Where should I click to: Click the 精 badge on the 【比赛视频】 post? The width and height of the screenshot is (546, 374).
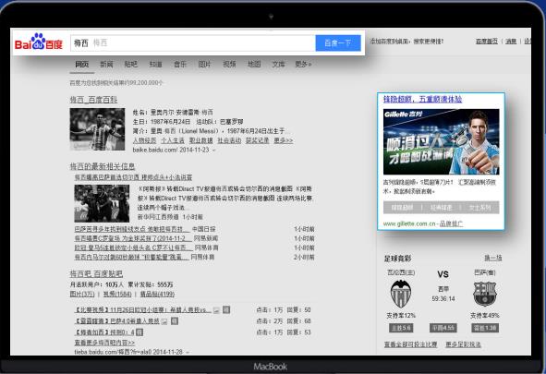pyautogui.click(x=226, y=309)
